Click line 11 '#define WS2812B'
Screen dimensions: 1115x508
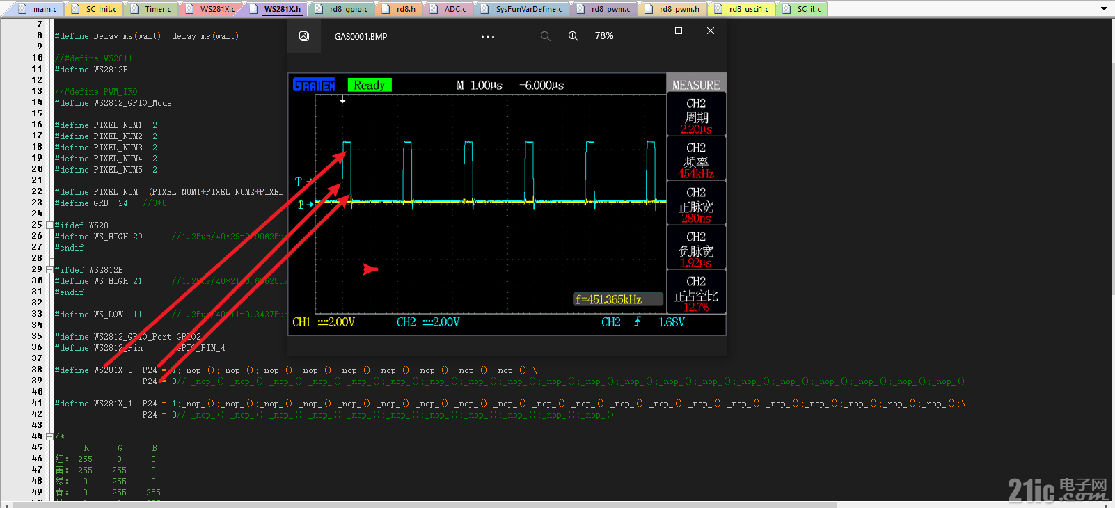point(91,70)
